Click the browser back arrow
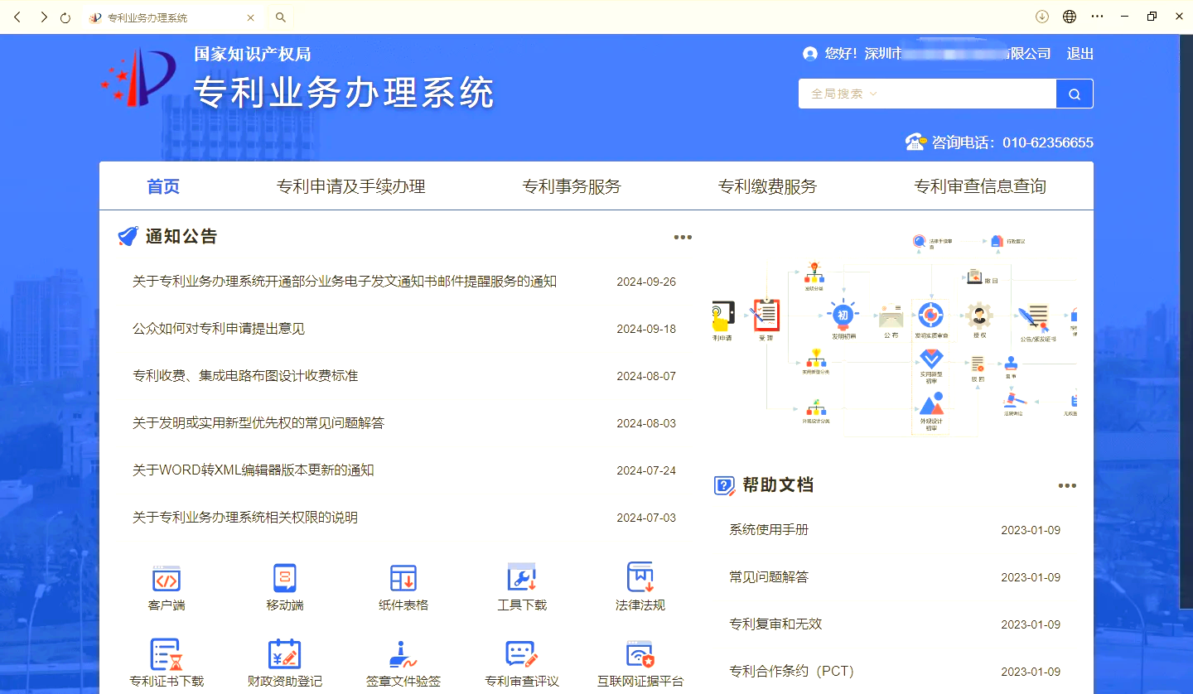Viewport: 1193px width, 694px height. [x=17, y=17]
